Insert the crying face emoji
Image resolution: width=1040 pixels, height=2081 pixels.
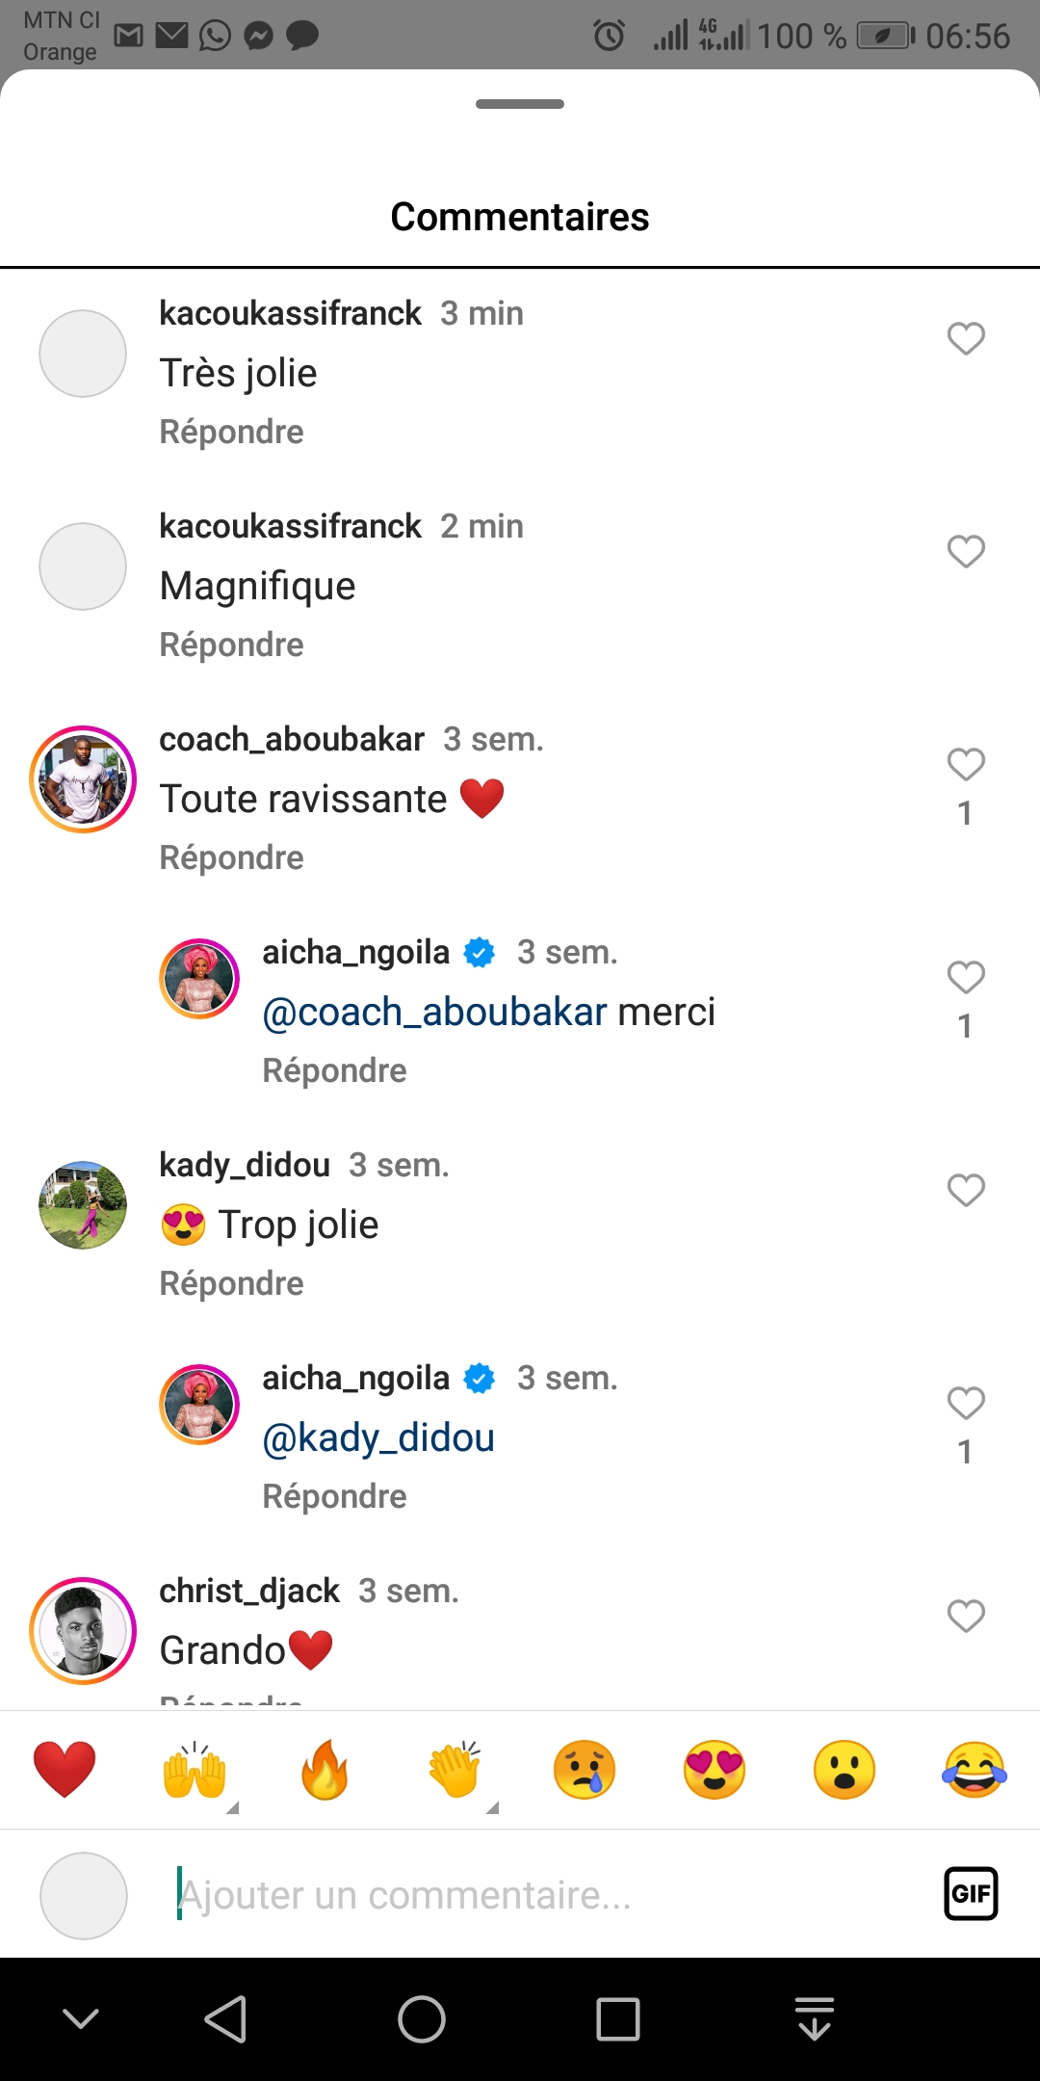pos(585,1770)
